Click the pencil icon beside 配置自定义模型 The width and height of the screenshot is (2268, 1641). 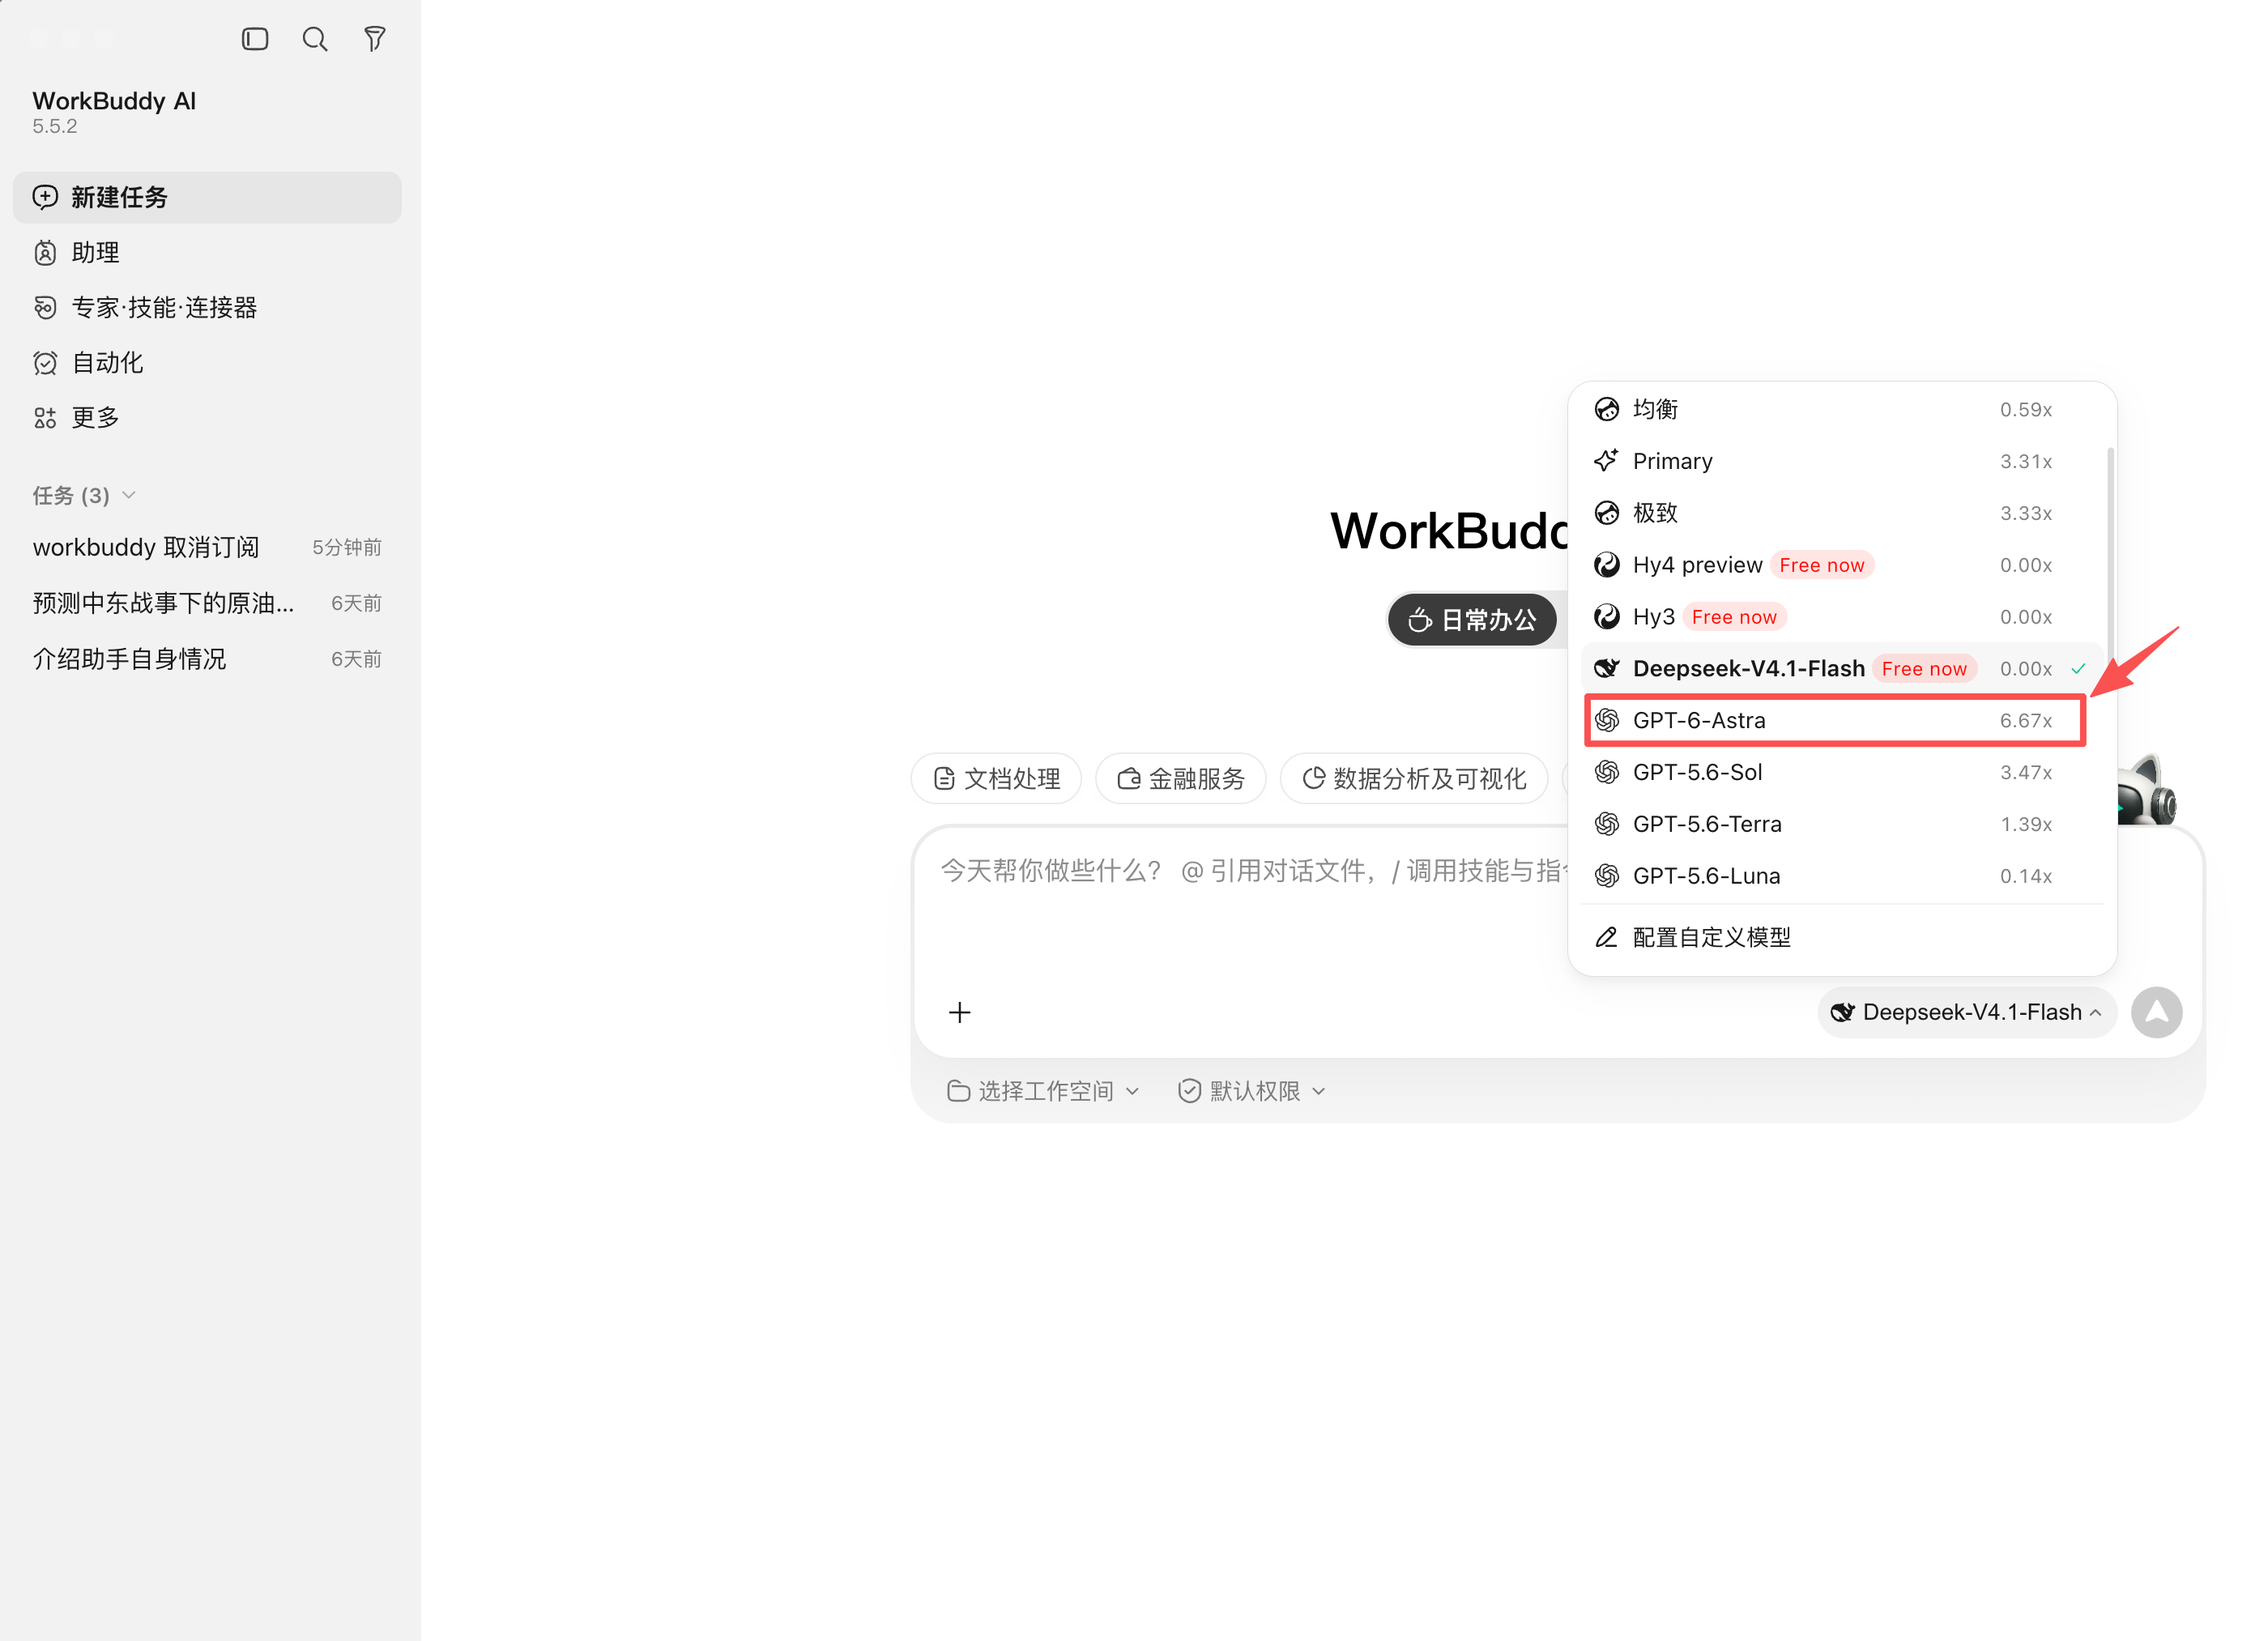[x=1606, y=937]
